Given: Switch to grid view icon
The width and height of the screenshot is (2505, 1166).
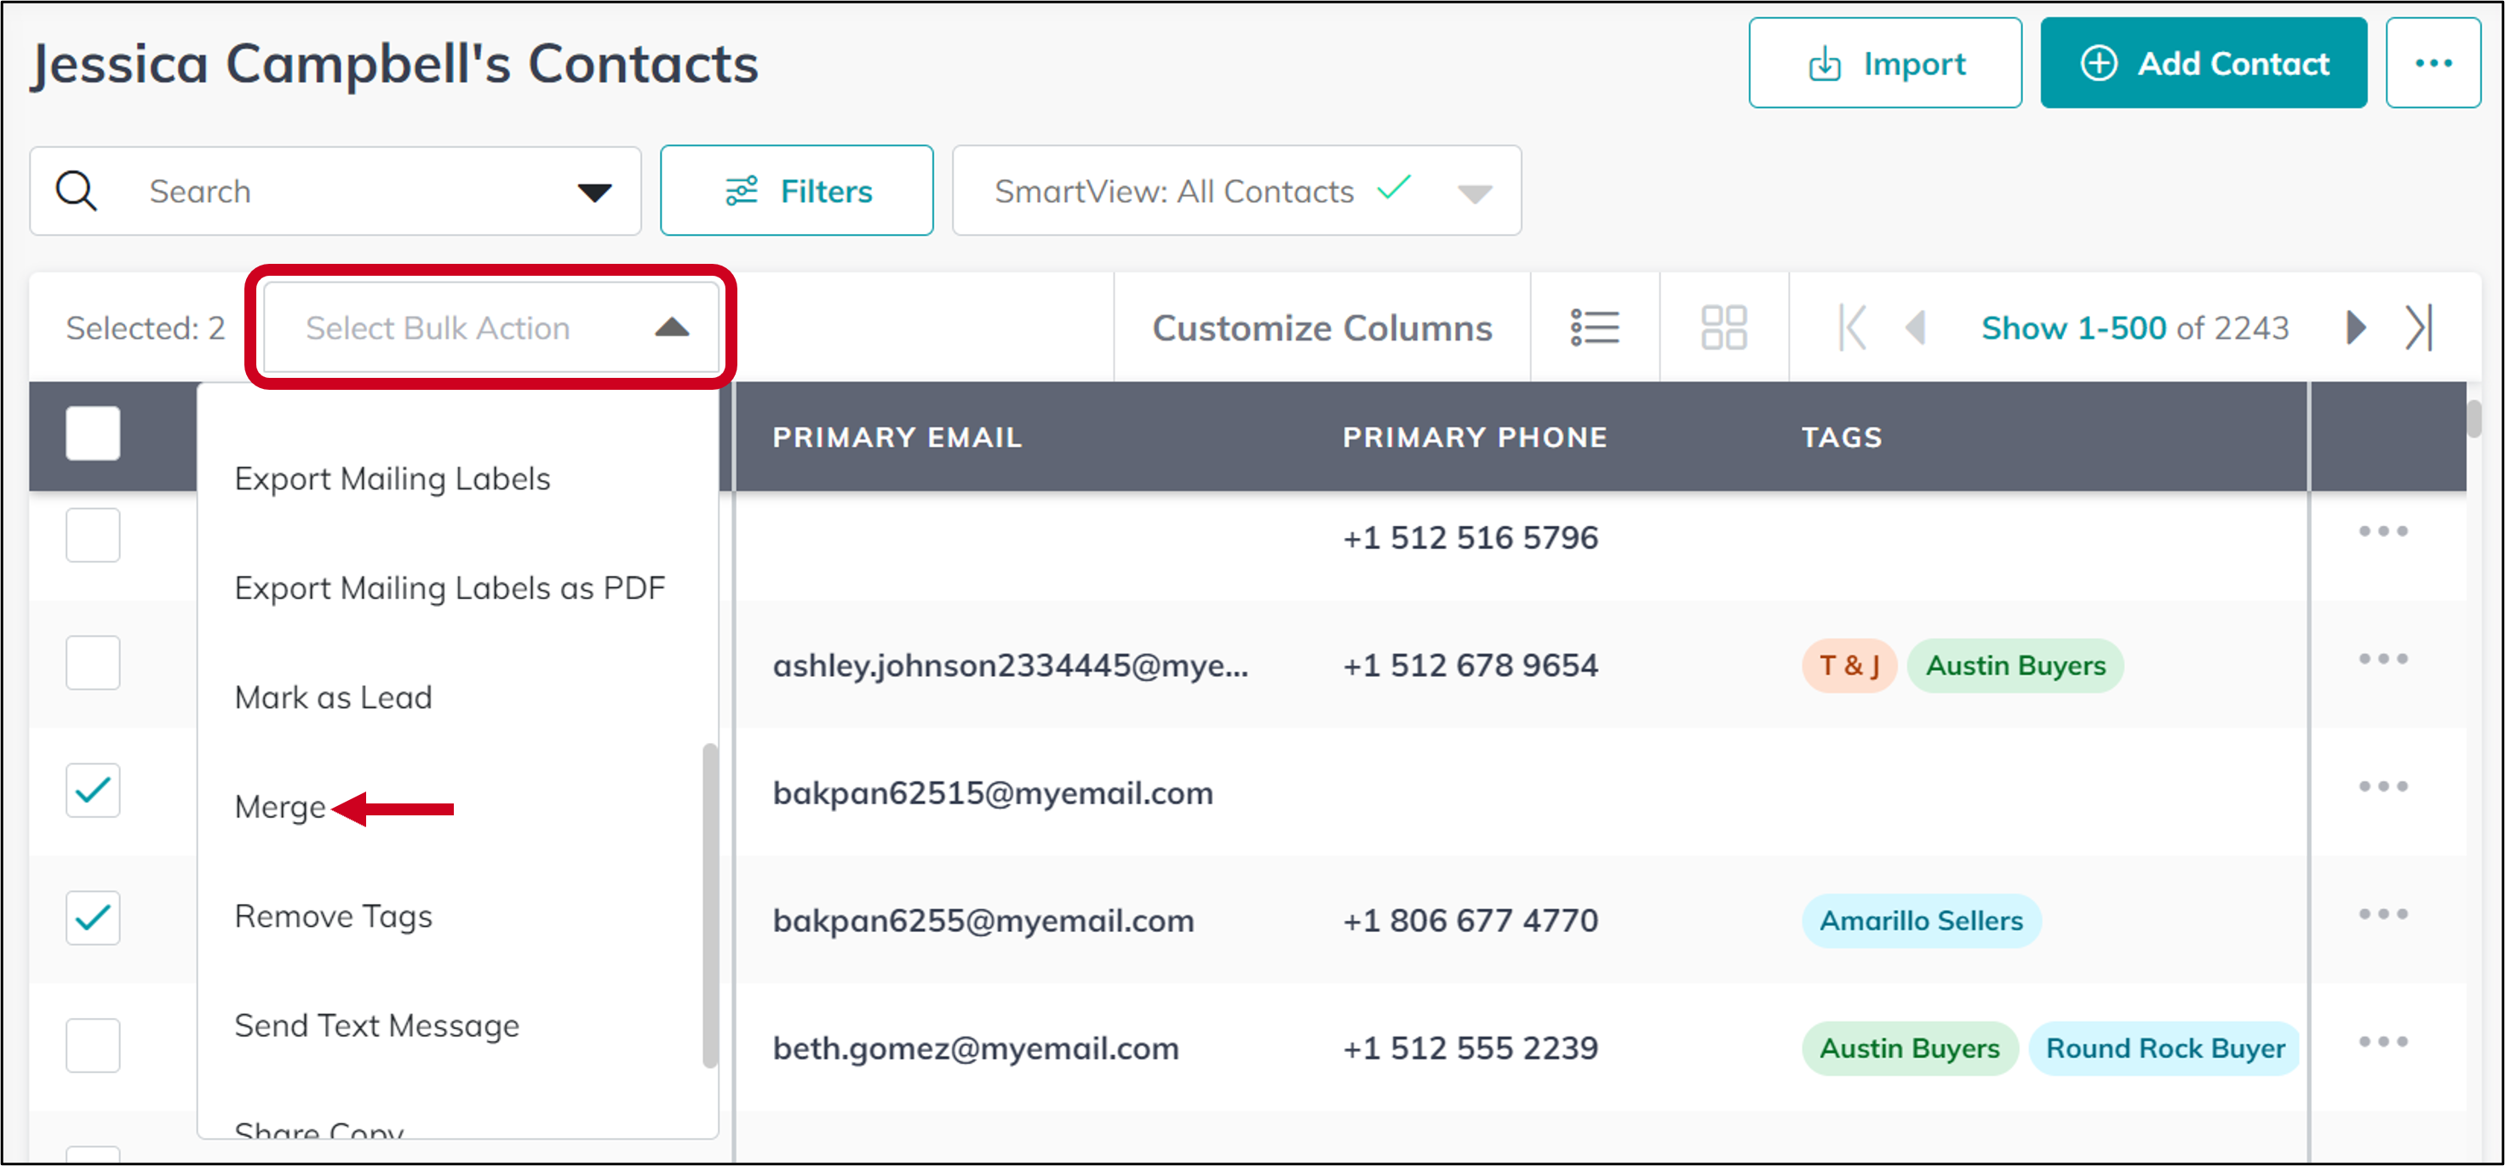Looking at the screenshot, I should (1723, 328).
